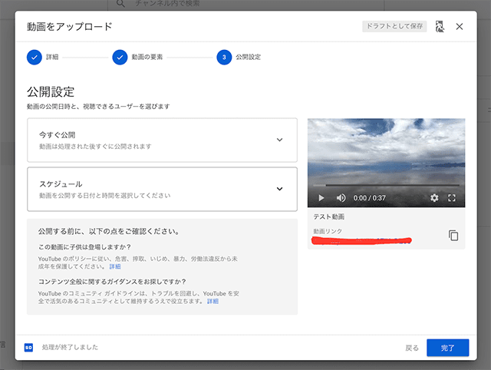This screenshot has height=370, width=491.
Task: Play the preview video
Action: (321, 198)
